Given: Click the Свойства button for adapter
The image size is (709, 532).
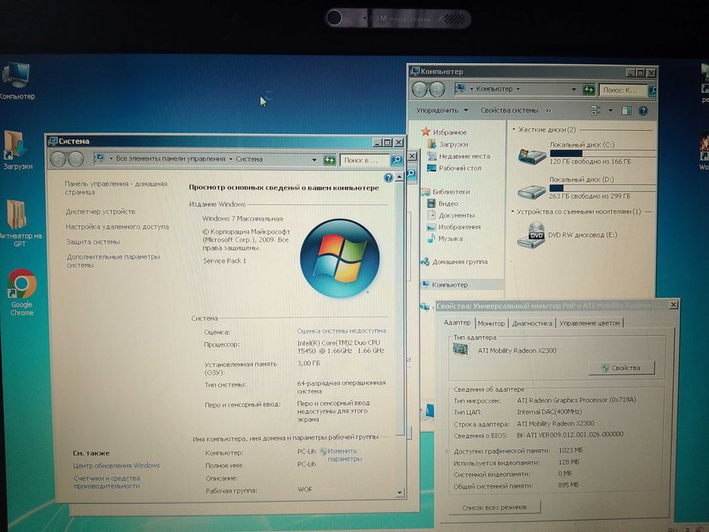Looking at the screenshot, I should tap(622, 368).
